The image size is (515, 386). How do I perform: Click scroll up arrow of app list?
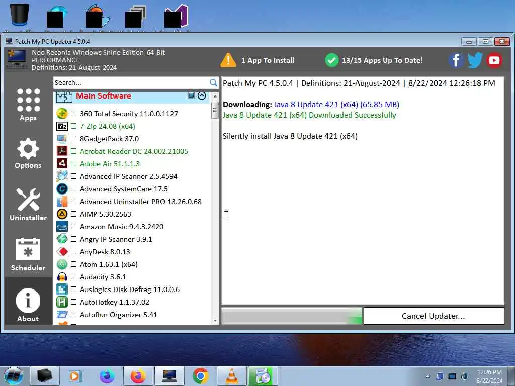215,96
